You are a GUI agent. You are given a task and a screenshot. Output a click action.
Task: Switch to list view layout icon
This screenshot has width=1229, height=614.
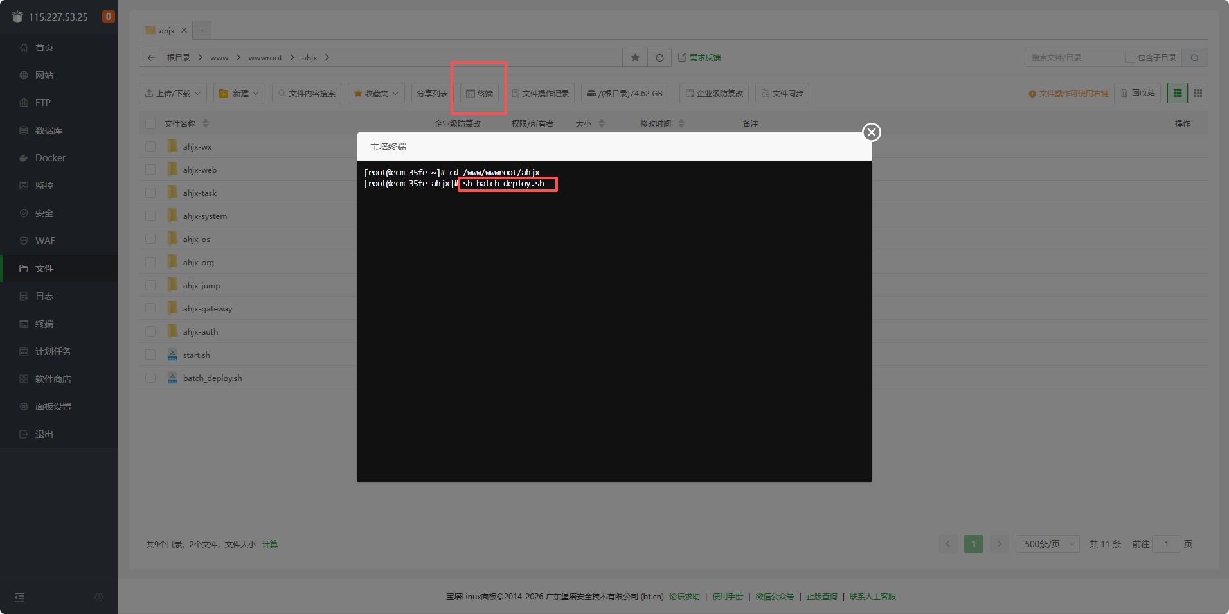pyautogui.click(x=1178, y=93)
